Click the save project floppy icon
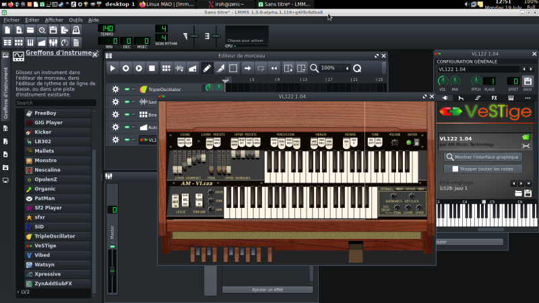Viewport: 539px width, 303px height. click(x=54, y=30)
